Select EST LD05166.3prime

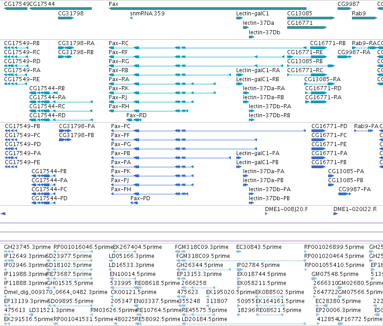click(x=131, y=256)
